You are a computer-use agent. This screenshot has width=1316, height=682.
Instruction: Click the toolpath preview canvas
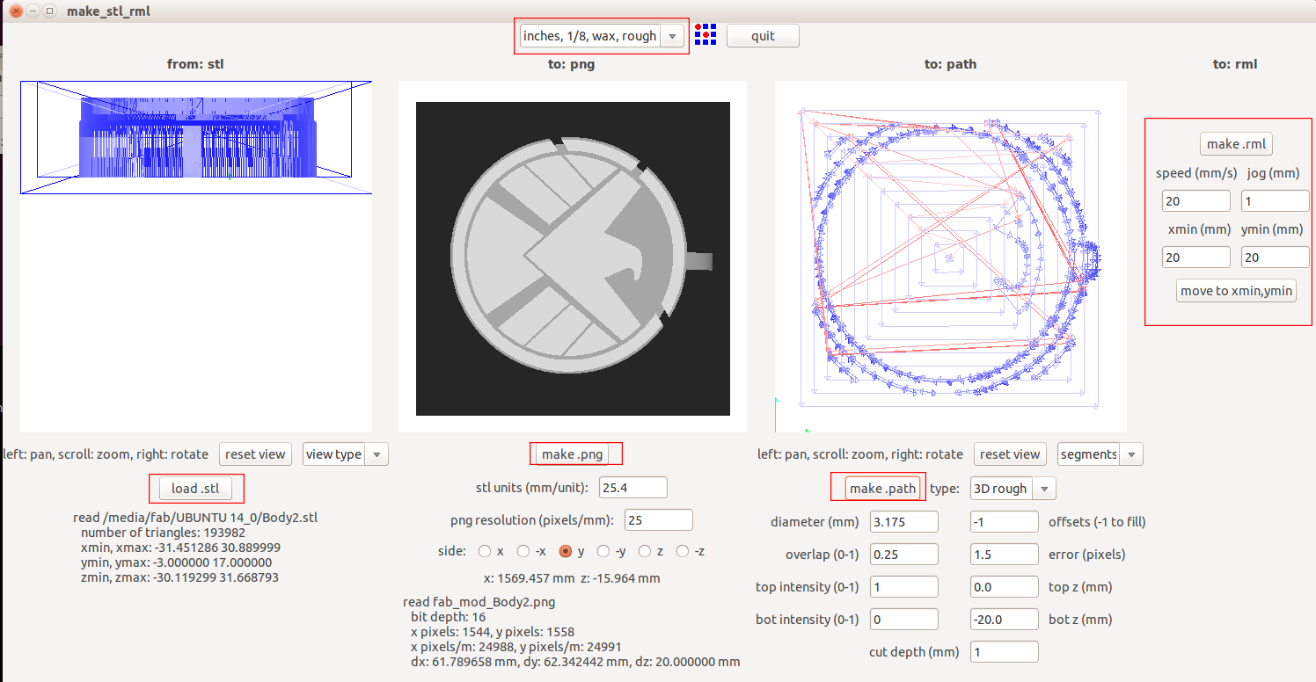click(x=951, y=257)
